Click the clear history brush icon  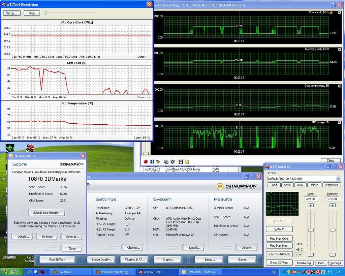pos(158,161)
